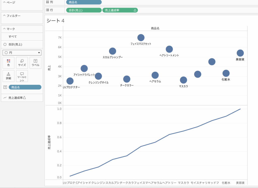
Task: Click the 商品名 pill on columns shelf
Action: [x=84, y=2]
